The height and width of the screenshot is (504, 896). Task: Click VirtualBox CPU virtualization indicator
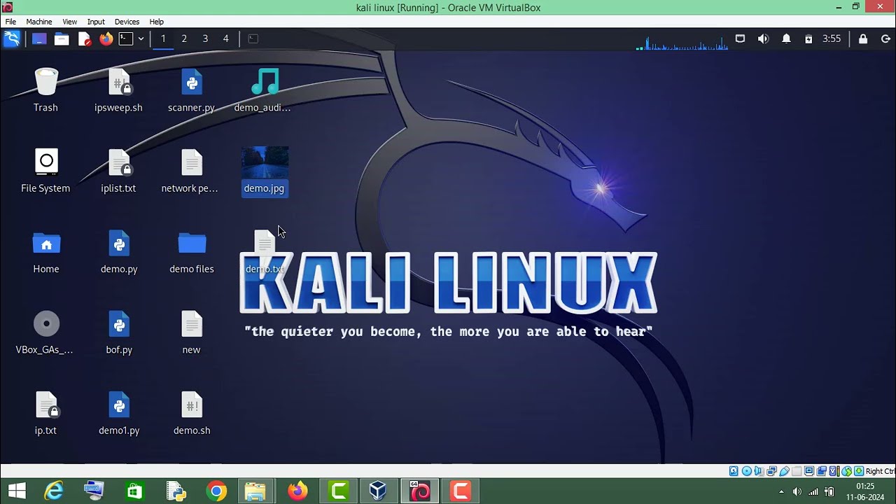pos(834,471)
